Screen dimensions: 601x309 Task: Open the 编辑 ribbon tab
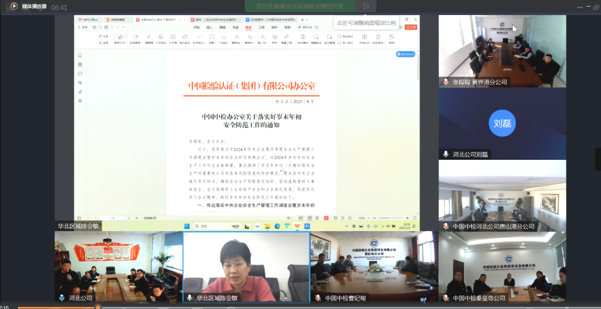click(x=223, y=27)
